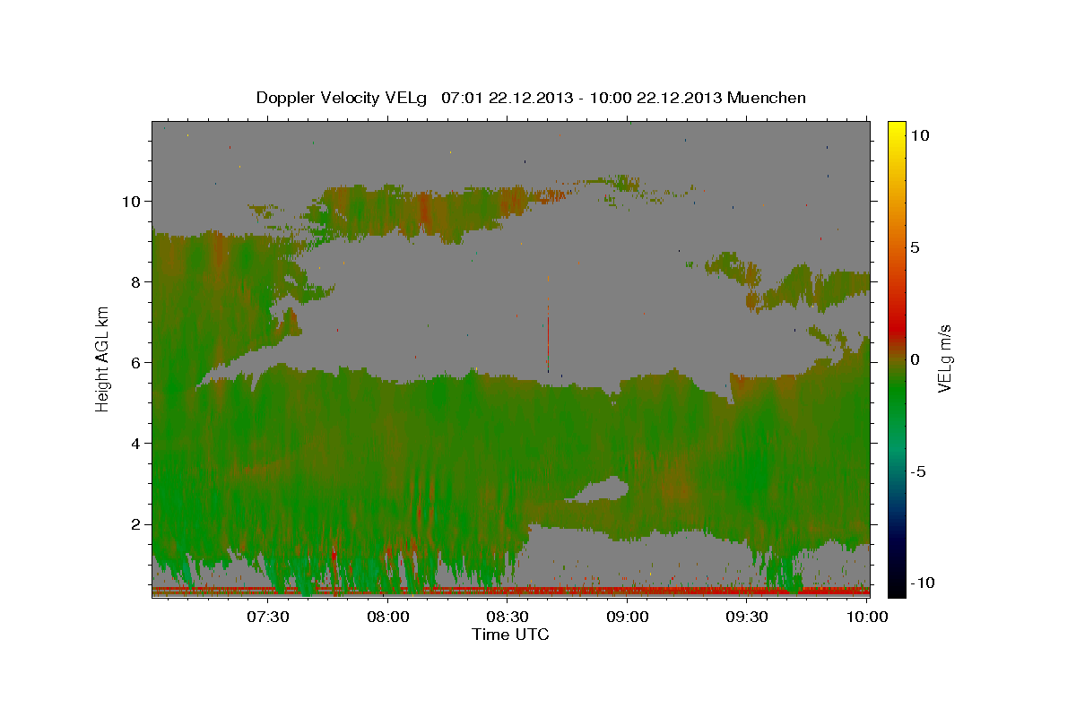
Task: Click the red ground-clutter band at plot bottom
Action: pos(511,591)
